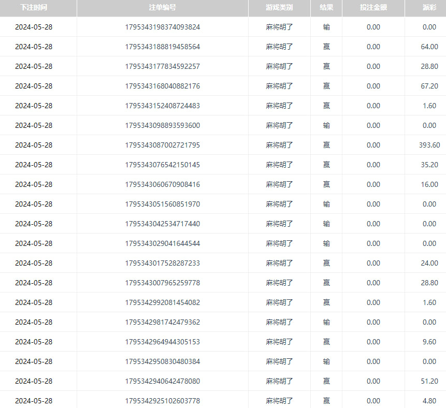Select order number 1795342981742479362
This screenshot has width=446, height=408.
(162, 322)
